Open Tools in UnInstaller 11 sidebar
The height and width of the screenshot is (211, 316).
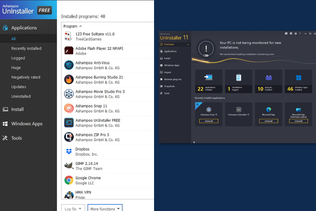click(167, 93)
